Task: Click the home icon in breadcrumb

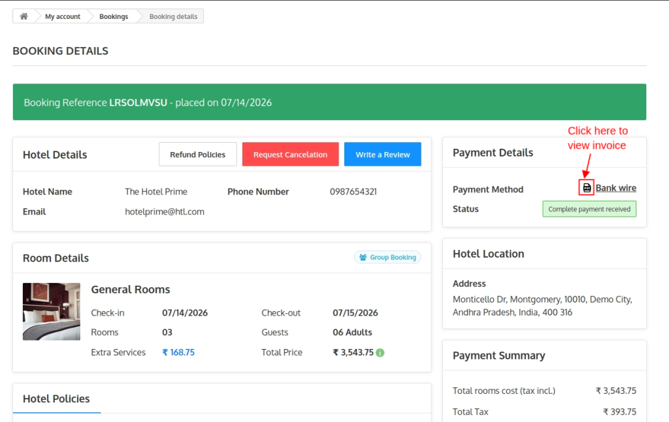Action: (24, 16)
